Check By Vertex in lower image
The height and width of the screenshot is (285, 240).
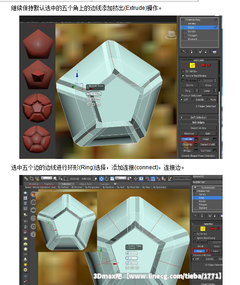point(194,234)
